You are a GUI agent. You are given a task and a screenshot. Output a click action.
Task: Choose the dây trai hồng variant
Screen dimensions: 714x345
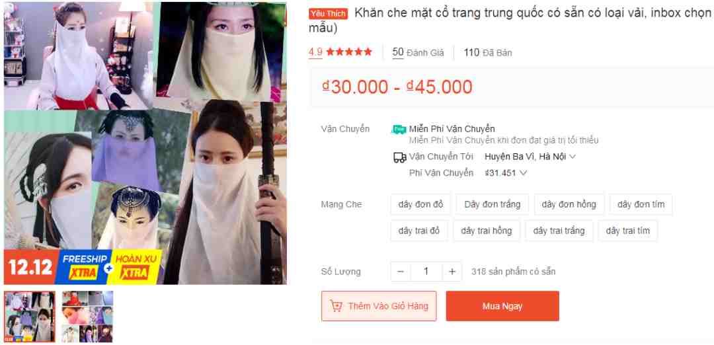click(487, 231)
